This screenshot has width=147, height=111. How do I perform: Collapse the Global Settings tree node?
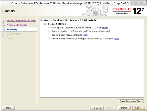[45, 24]
